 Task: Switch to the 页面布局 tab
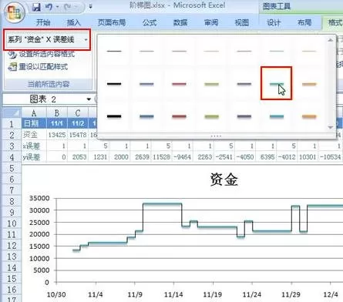click(x=112, y=22)
